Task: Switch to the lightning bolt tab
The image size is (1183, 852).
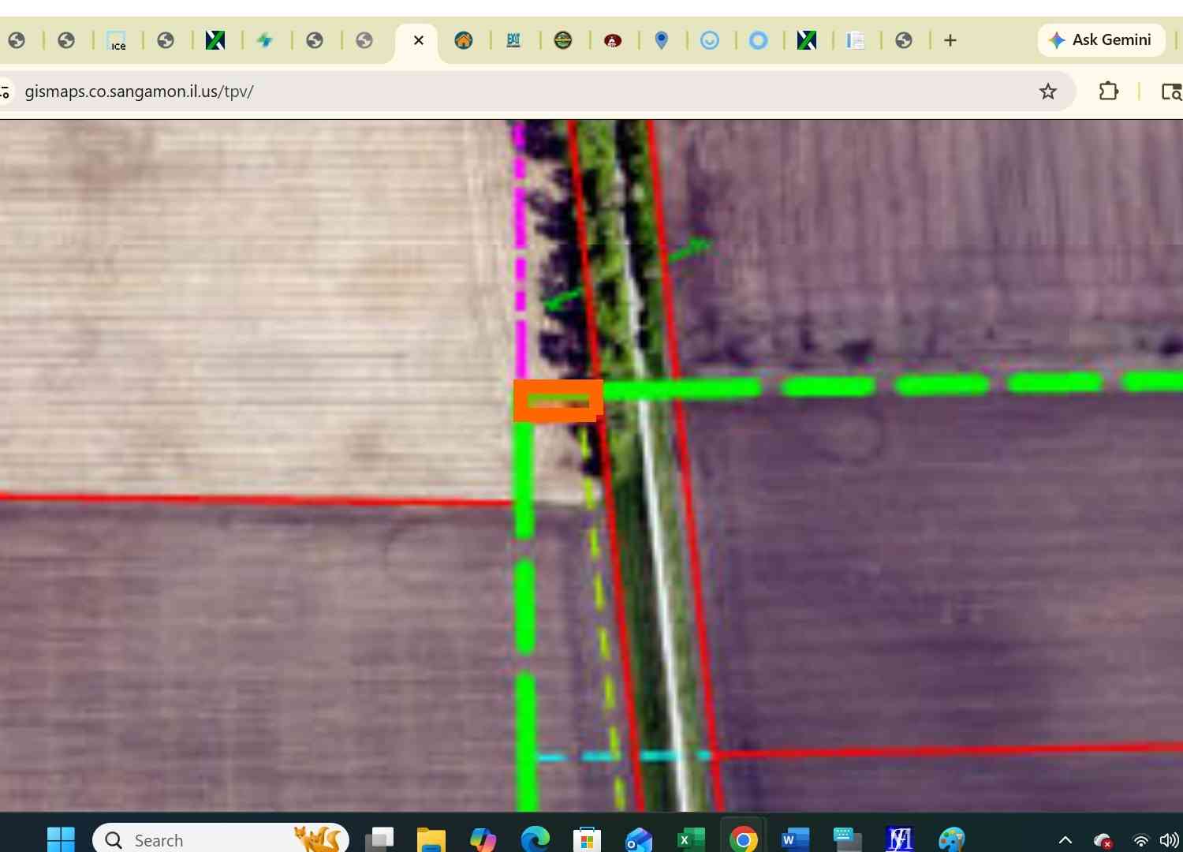Action: click(265, 40)
